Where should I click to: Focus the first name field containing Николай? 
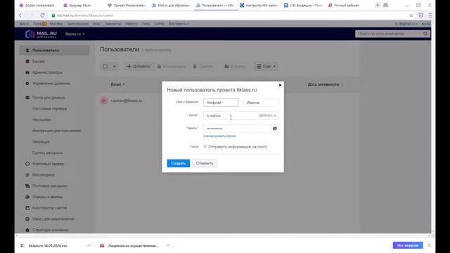point(221,103)
